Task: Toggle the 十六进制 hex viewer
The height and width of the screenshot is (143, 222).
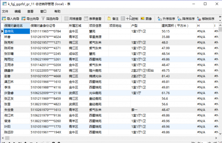Action: tap(129, 18)
